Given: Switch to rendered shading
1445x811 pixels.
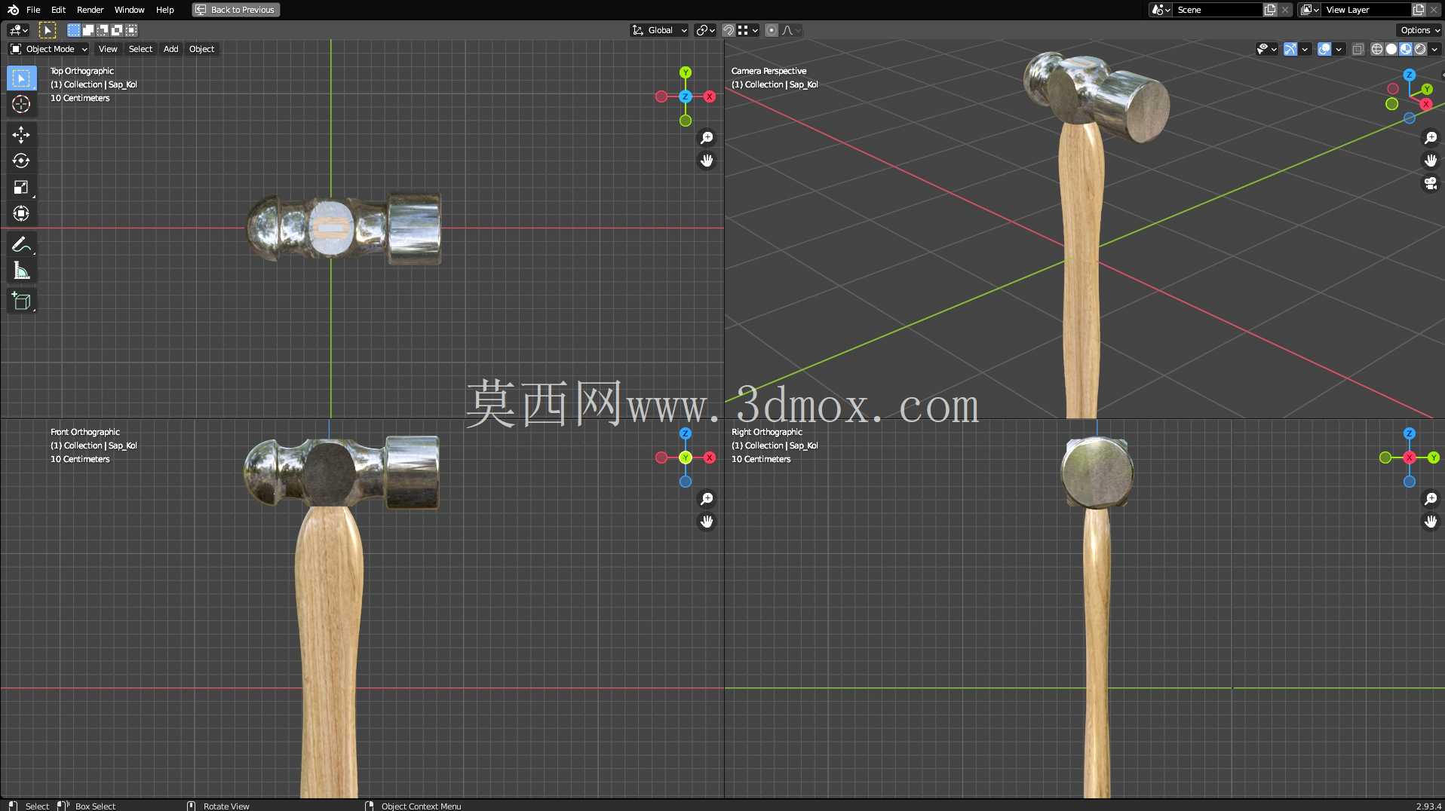Looking at the screenshot, I should (1420, 49).
